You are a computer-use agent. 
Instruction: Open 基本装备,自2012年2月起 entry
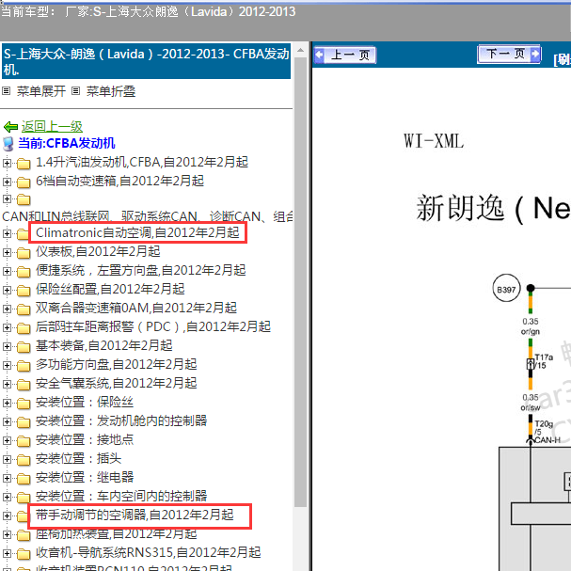(103, 345)
